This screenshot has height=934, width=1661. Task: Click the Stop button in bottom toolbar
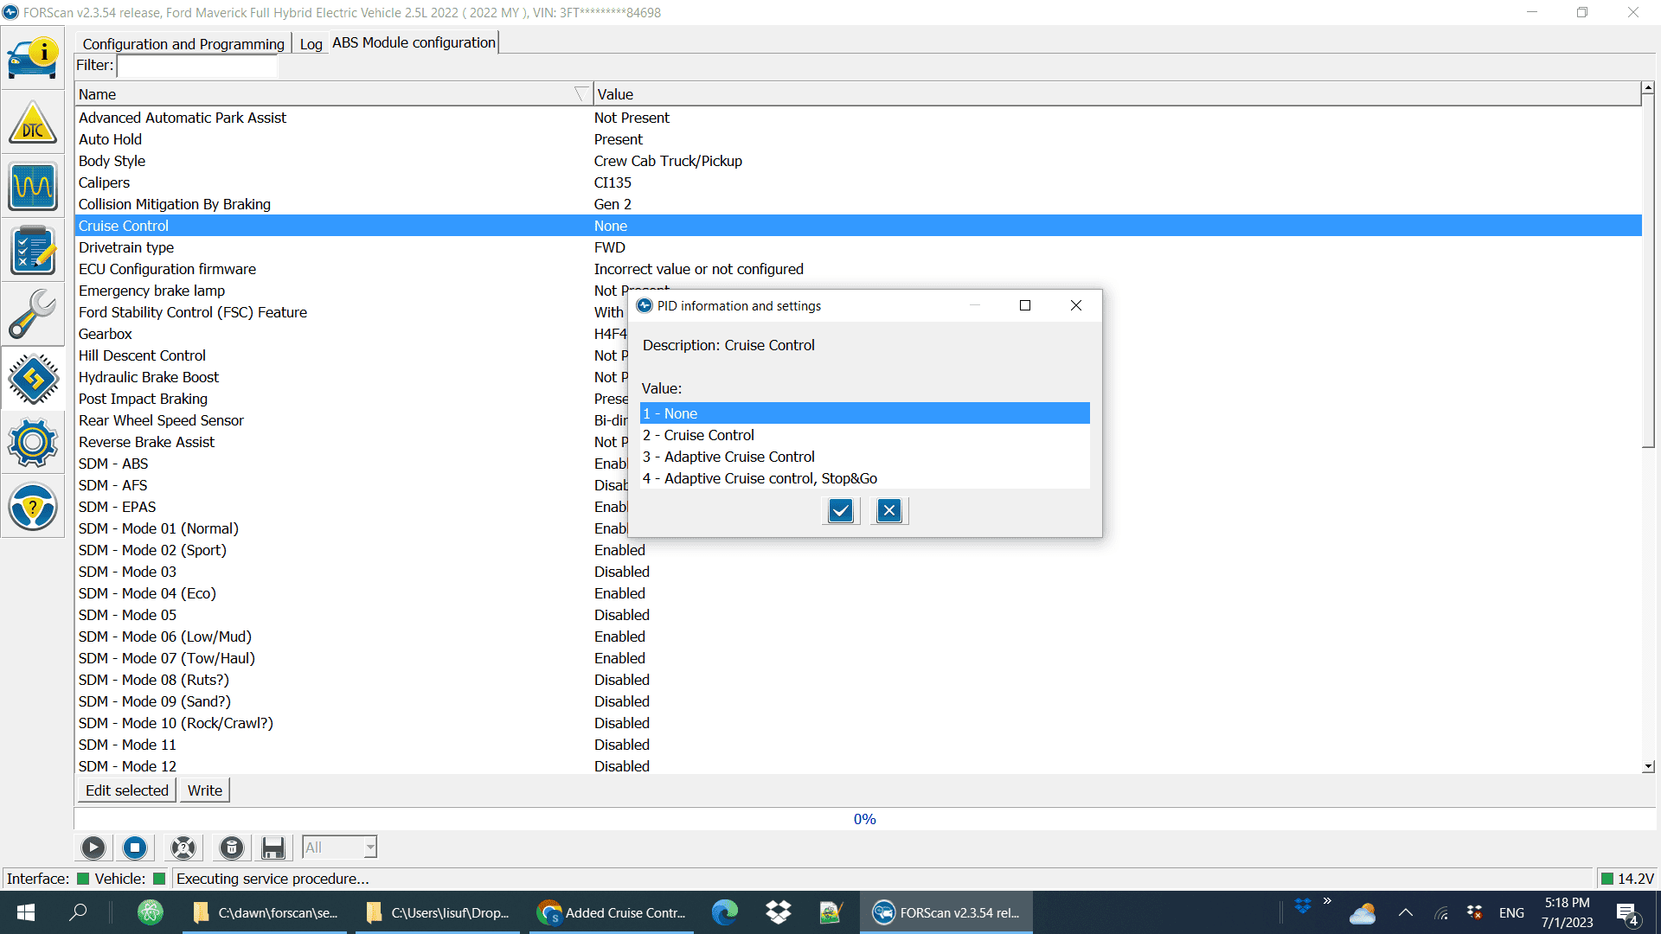click(135, 848)
